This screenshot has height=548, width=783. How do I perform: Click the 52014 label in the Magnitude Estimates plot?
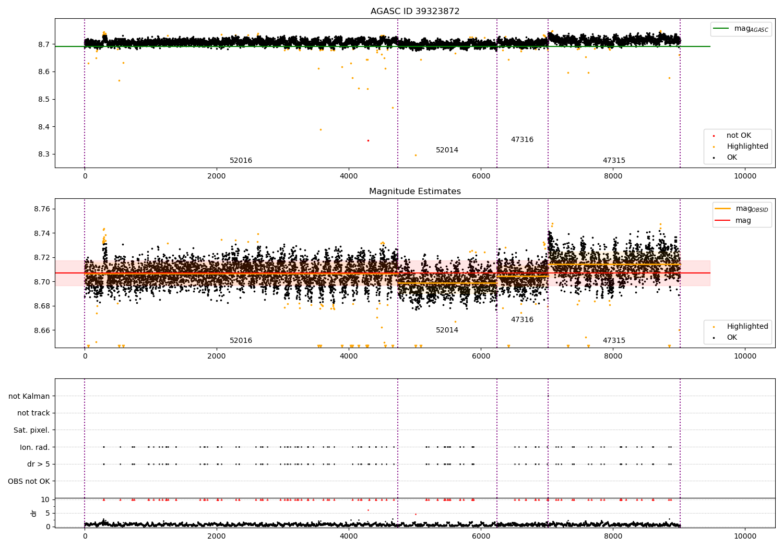[x=447, y=330]
